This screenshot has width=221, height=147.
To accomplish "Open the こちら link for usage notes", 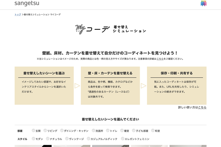I will pos(160,59).
